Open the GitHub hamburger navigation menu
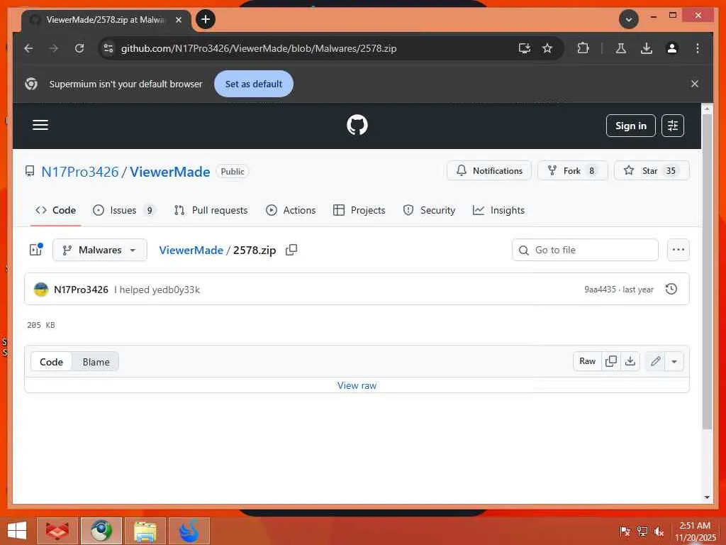This screenshot has width=726, height=545. coord(40,125)
